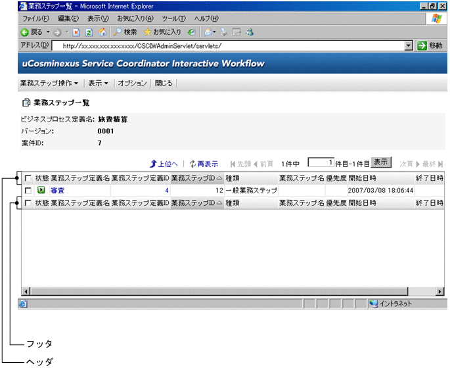Click the browser History icon

click(191, 32)
